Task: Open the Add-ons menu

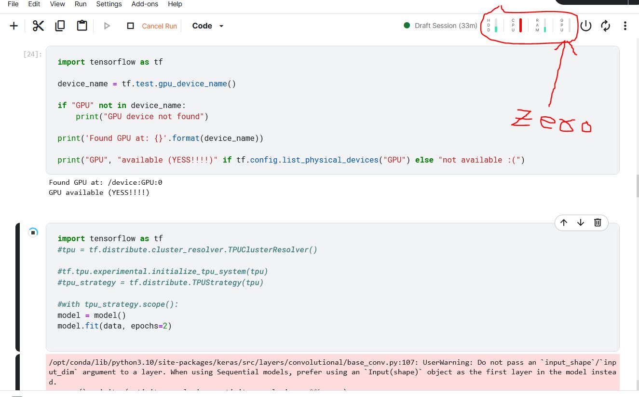Action: coord(145,4)
